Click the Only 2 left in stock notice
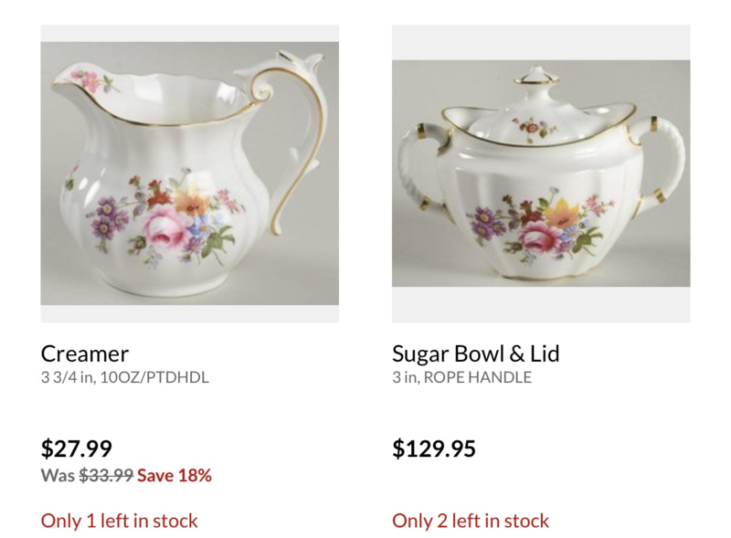 [471, 521]
